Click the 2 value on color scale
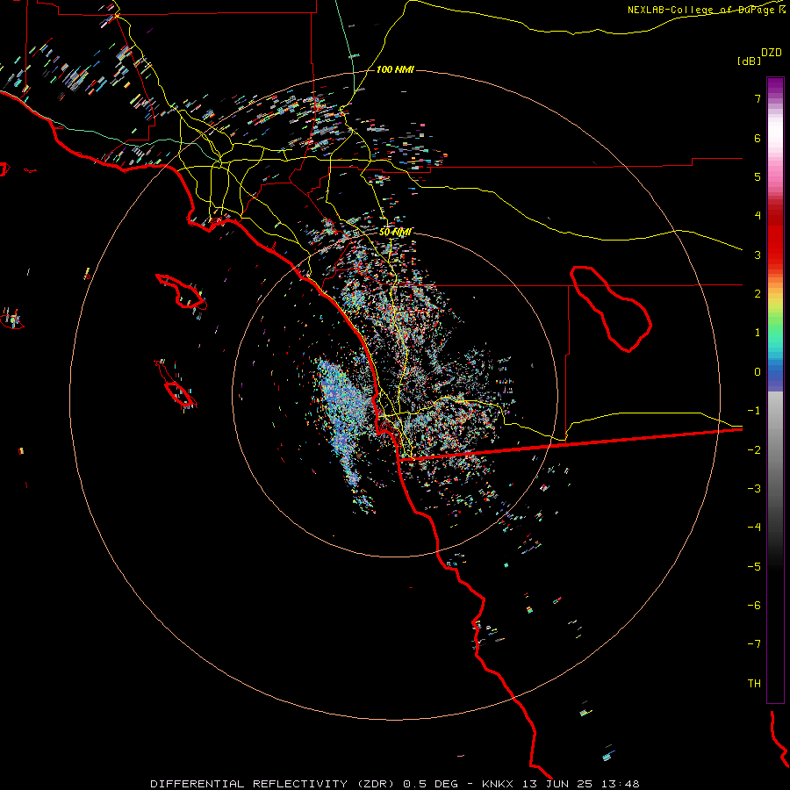The width and height of the screenshot is (790, 790). (x=758, y=294)
